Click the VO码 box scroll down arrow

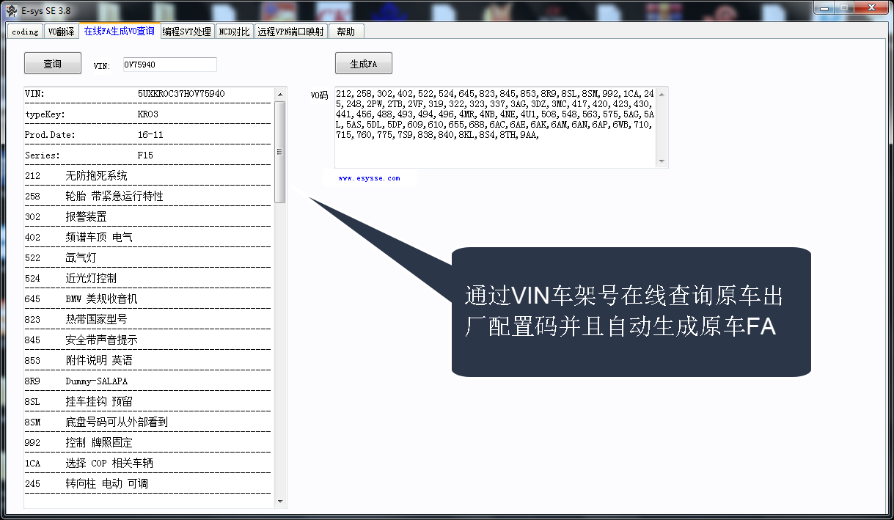[x=662, y=161]
